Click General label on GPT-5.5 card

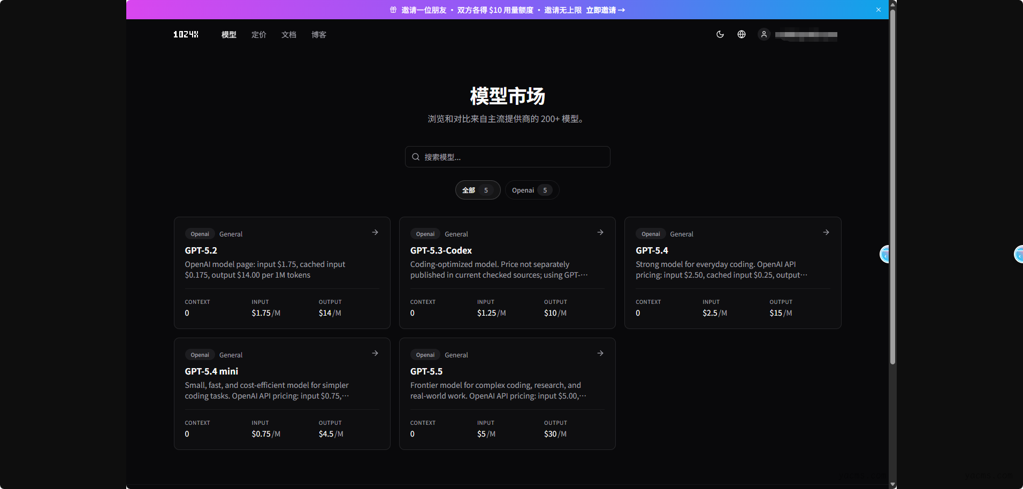point(456,355)
